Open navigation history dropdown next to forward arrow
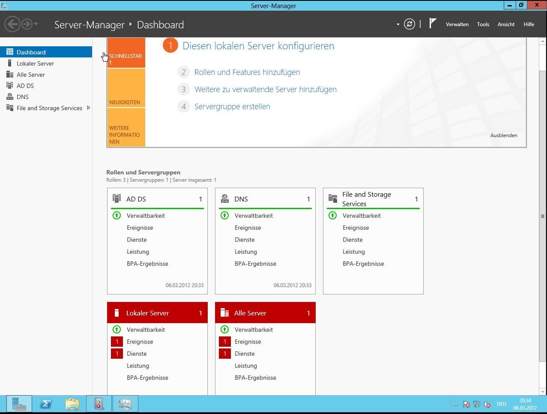This screenshot has width=547, height=414. (36, 24)
